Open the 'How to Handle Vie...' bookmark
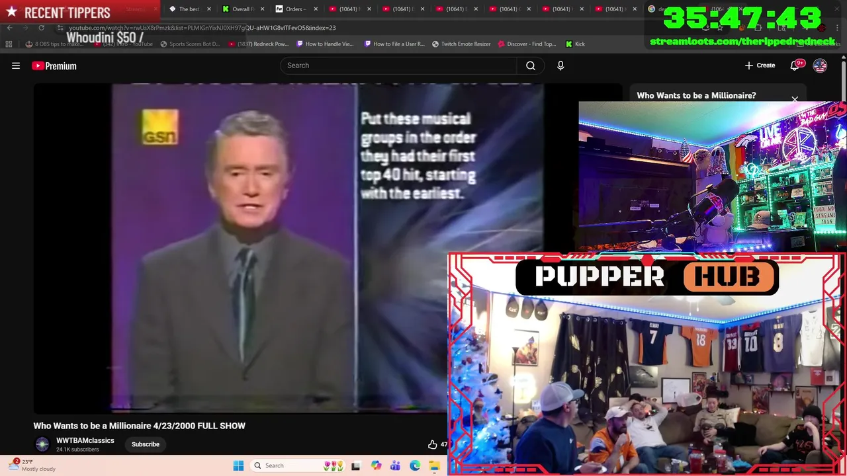The height and width of the screenshot is (476, 847). pos(325,44)
